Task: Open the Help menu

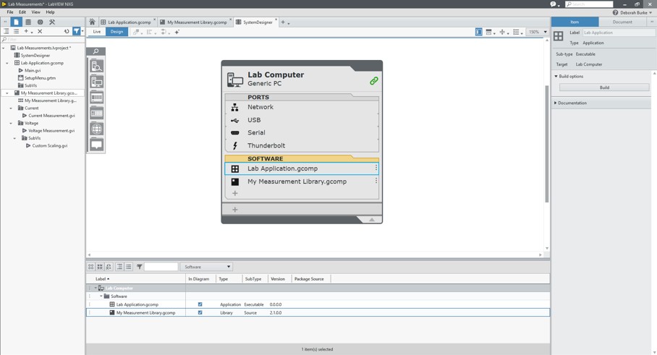Action: tap(50, 12)
